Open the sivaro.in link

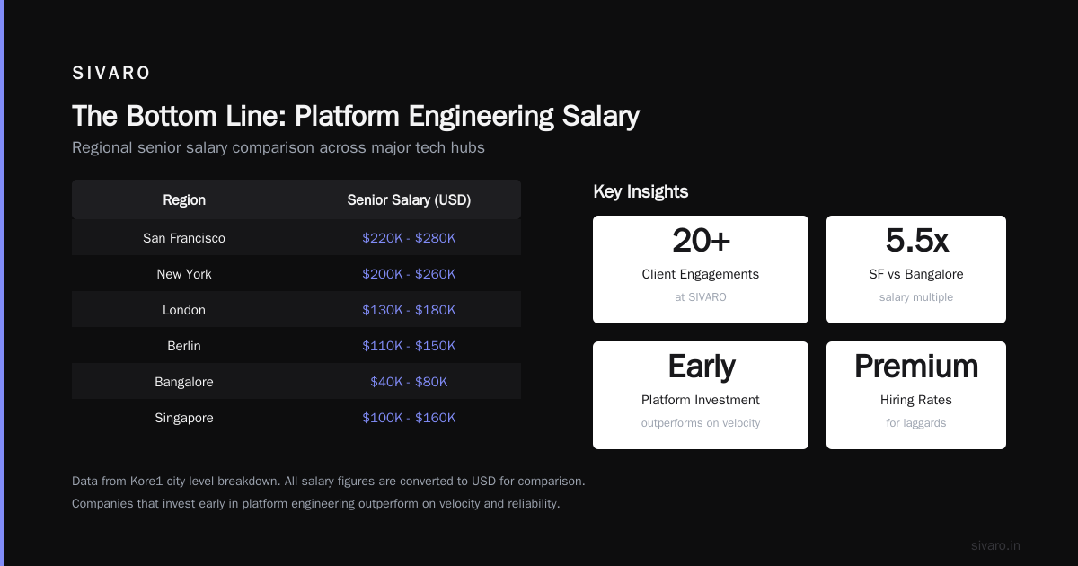point(995,545)
